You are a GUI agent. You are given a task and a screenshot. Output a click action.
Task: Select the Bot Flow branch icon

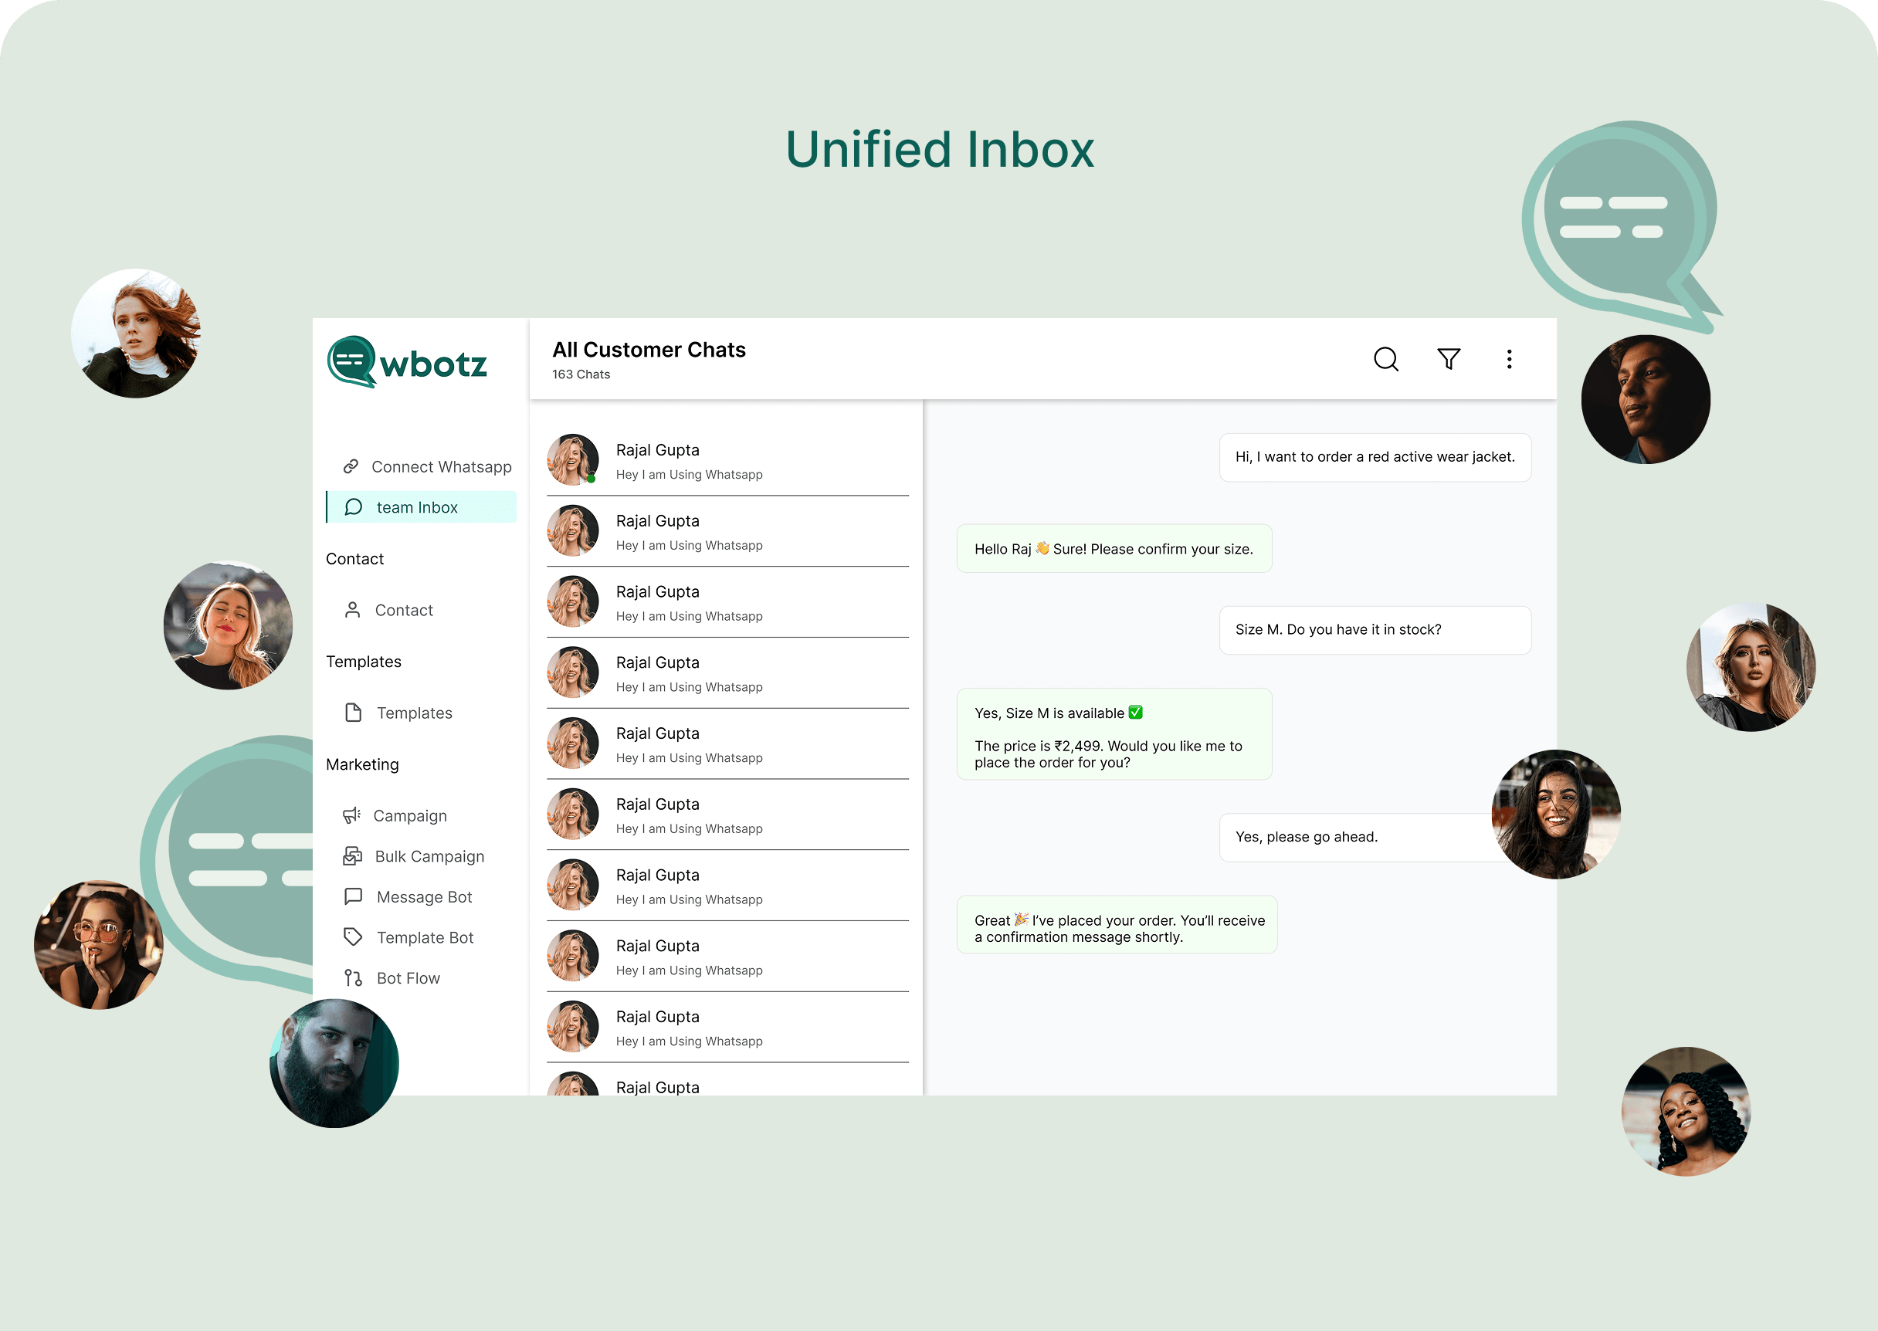coord(354,977)
